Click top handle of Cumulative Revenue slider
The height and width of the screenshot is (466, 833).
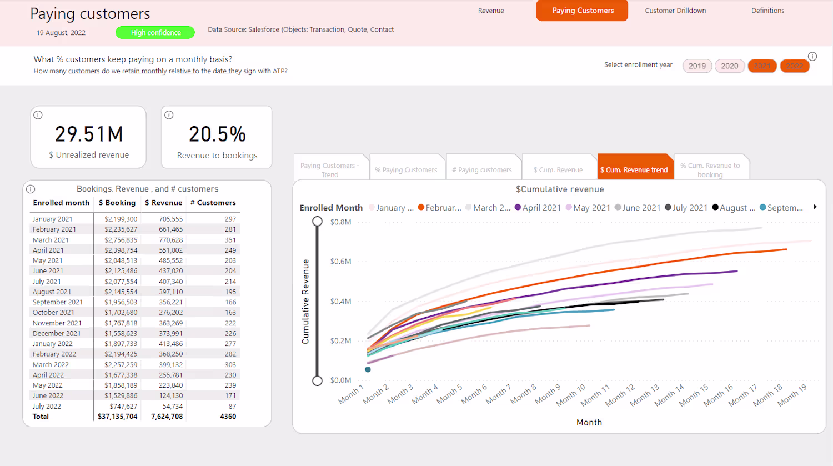pyautogui.click(x=317, y=221)
